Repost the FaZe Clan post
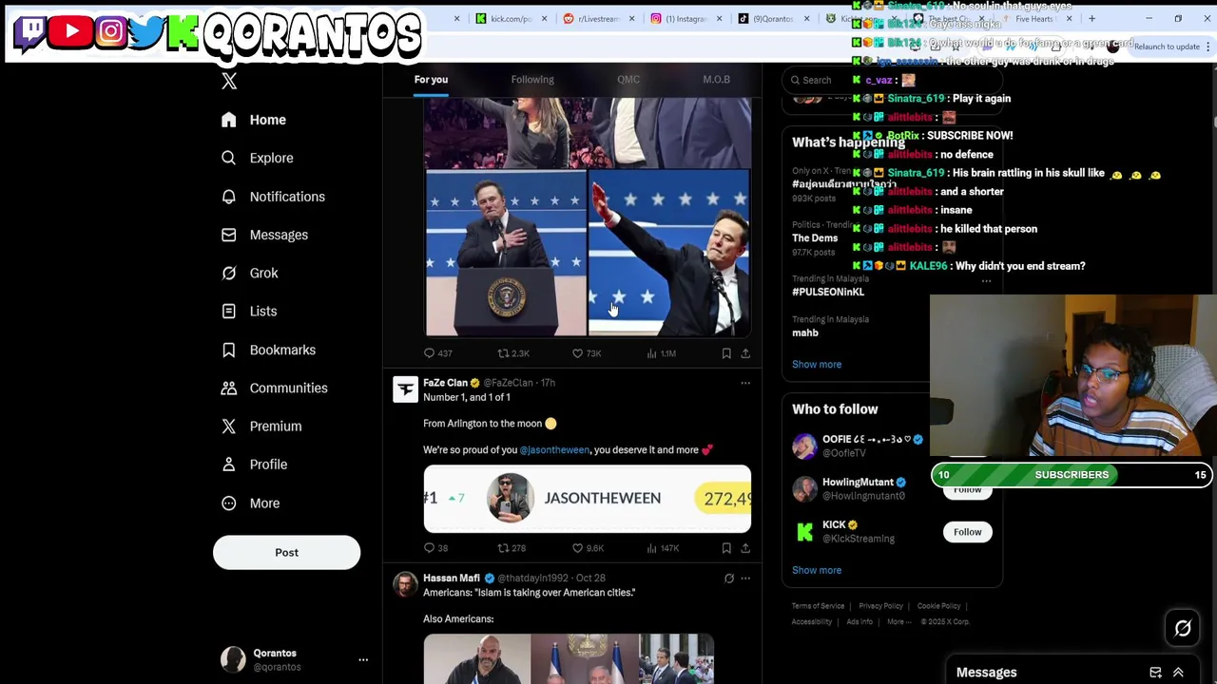 pos(512,548)
